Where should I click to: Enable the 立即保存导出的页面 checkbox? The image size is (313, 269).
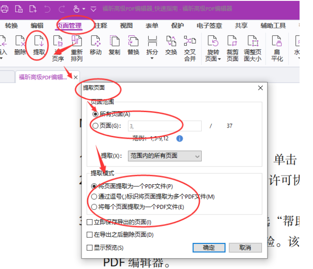90,222
